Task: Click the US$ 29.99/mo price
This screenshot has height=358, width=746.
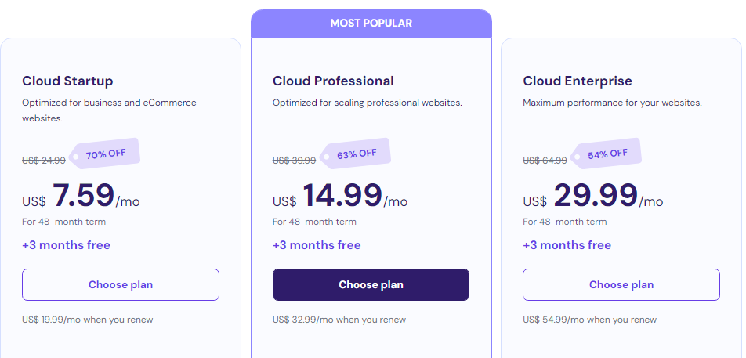Action: coord(593,196)
